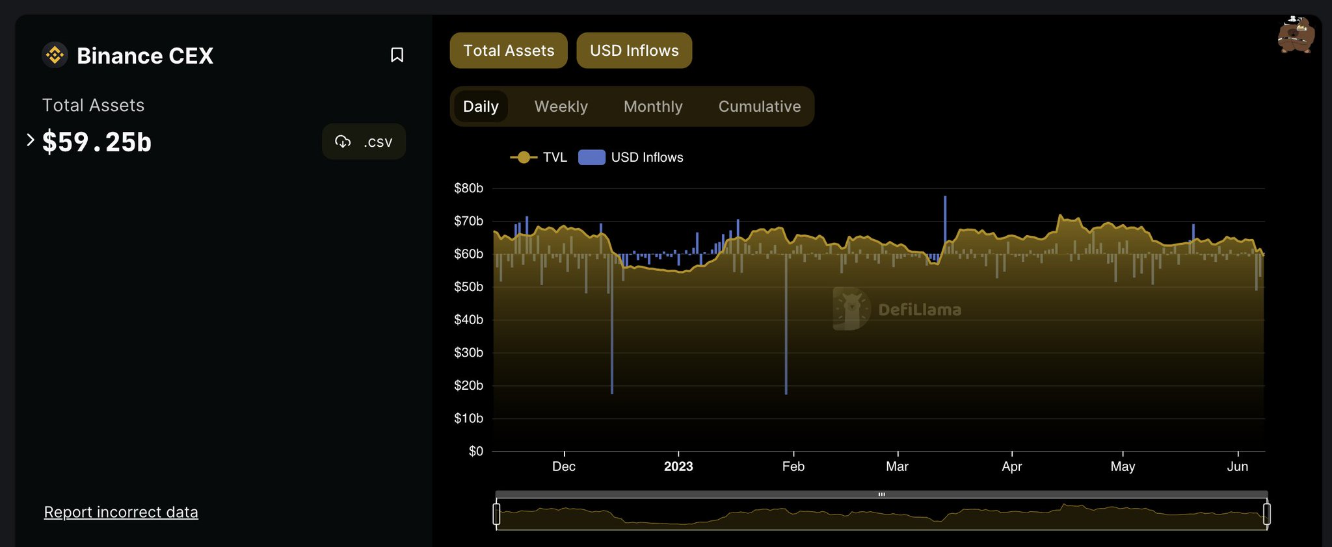1332x547 pixels.
Task: Toggle the Total Assets chart series
Action: click(x=509, y=51)
